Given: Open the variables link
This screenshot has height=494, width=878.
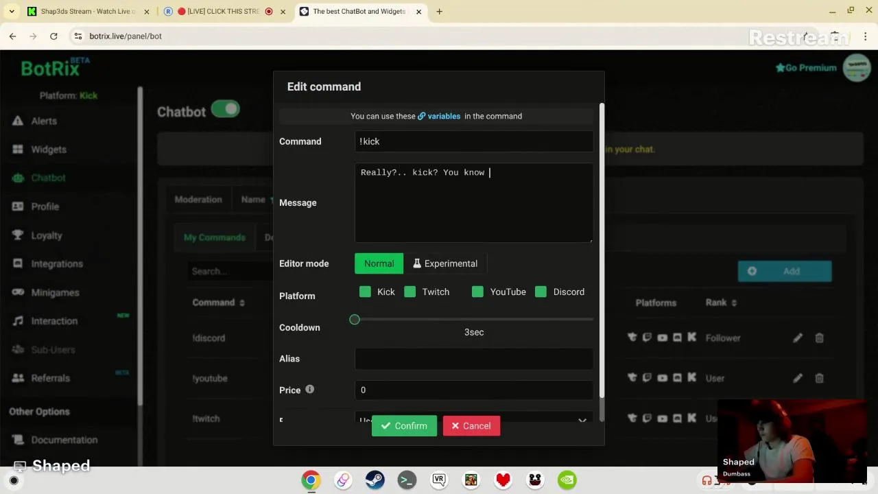Looking at the screenshot, I should pyautogui.click(x=444, y=116).
